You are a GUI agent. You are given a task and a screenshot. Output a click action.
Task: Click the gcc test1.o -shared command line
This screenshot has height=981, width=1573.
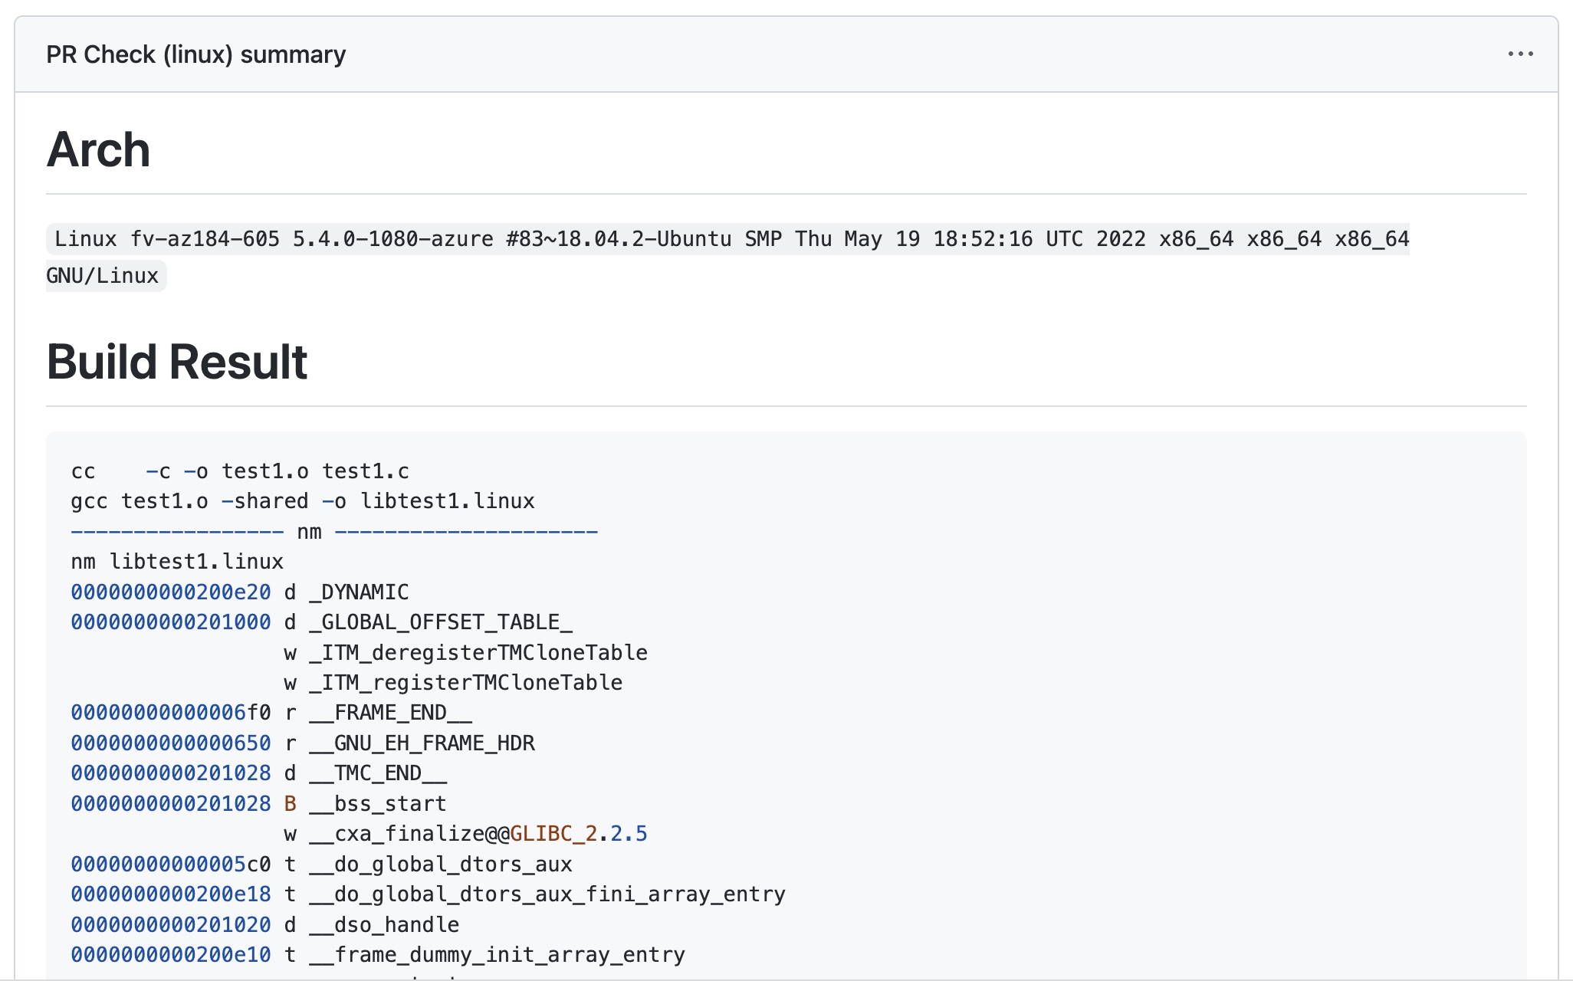coord(302,501)
